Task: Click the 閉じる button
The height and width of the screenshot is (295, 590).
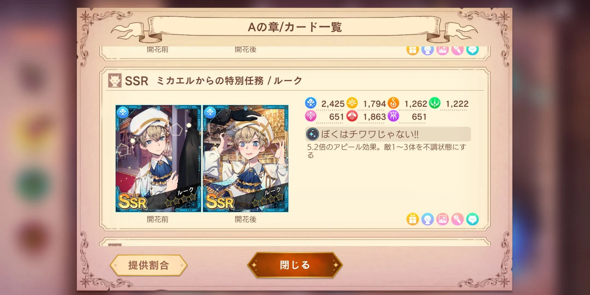Action: pos(295,265)
